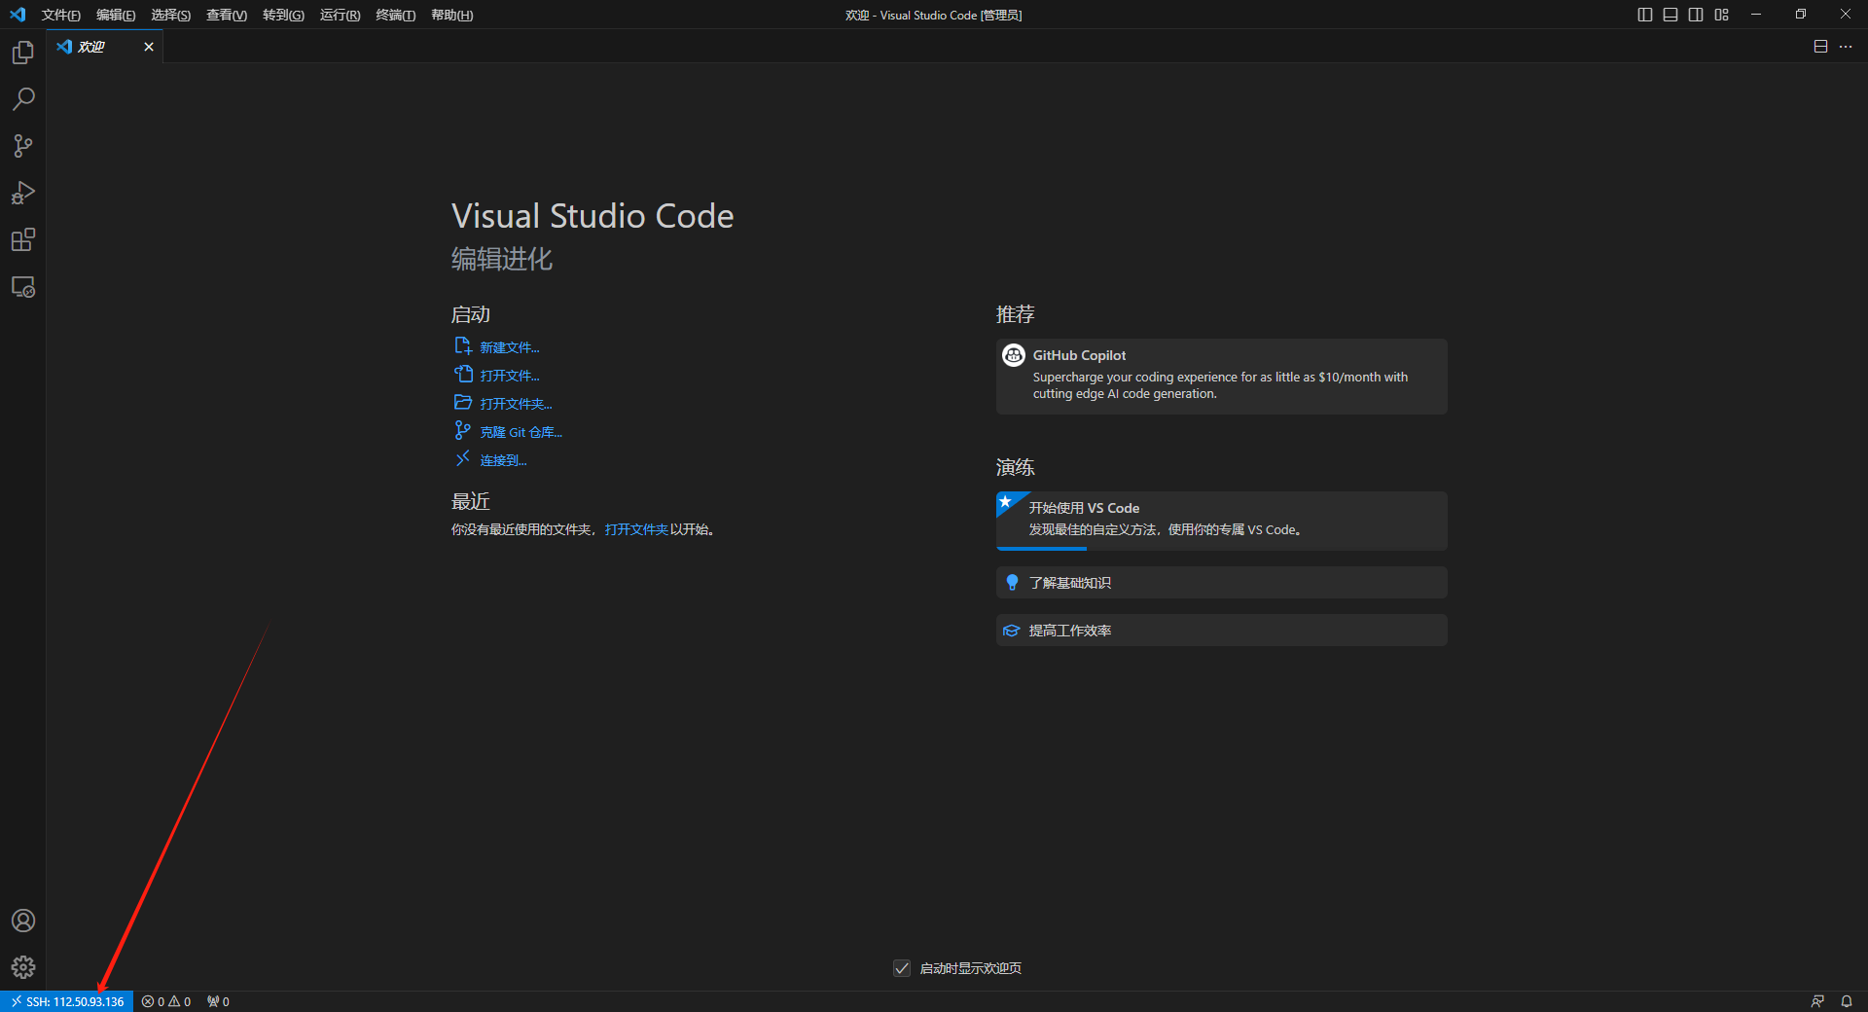Viewport: 1868px width, 1012px height.
Task: Click the 打开文件夹 link
Action: [x=636, y=529]
